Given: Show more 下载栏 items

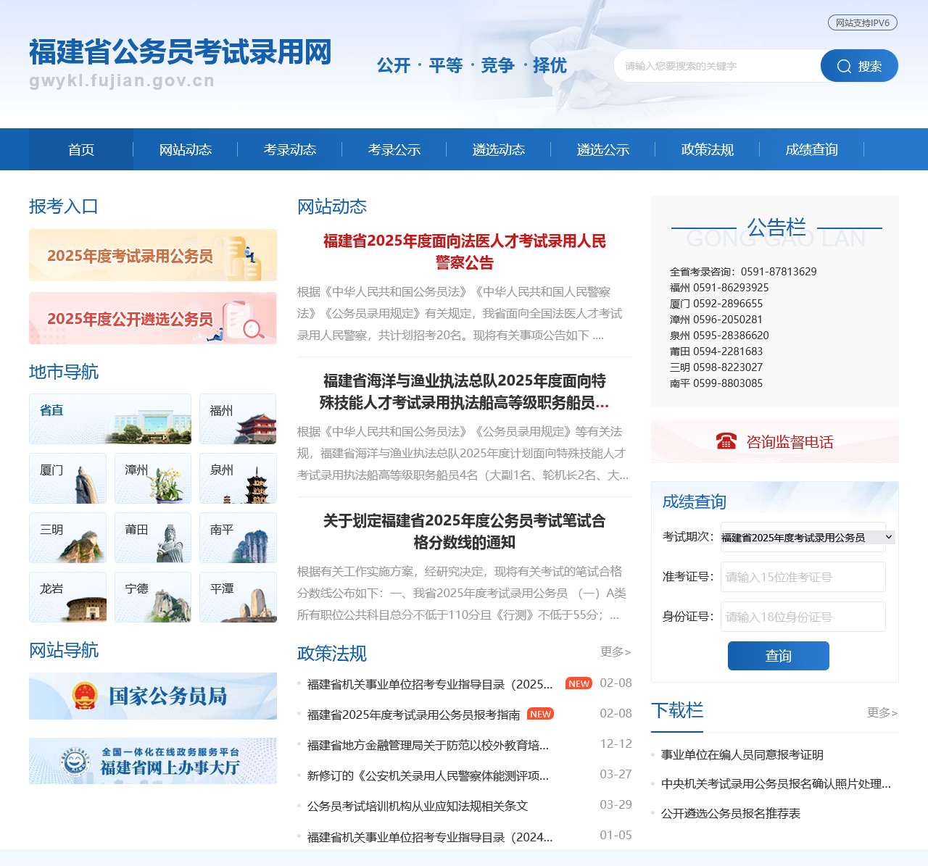Looking at the screenshot, I should click(882, 712).
